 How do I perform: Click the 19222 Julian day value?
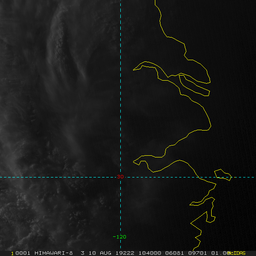(125, 253)
